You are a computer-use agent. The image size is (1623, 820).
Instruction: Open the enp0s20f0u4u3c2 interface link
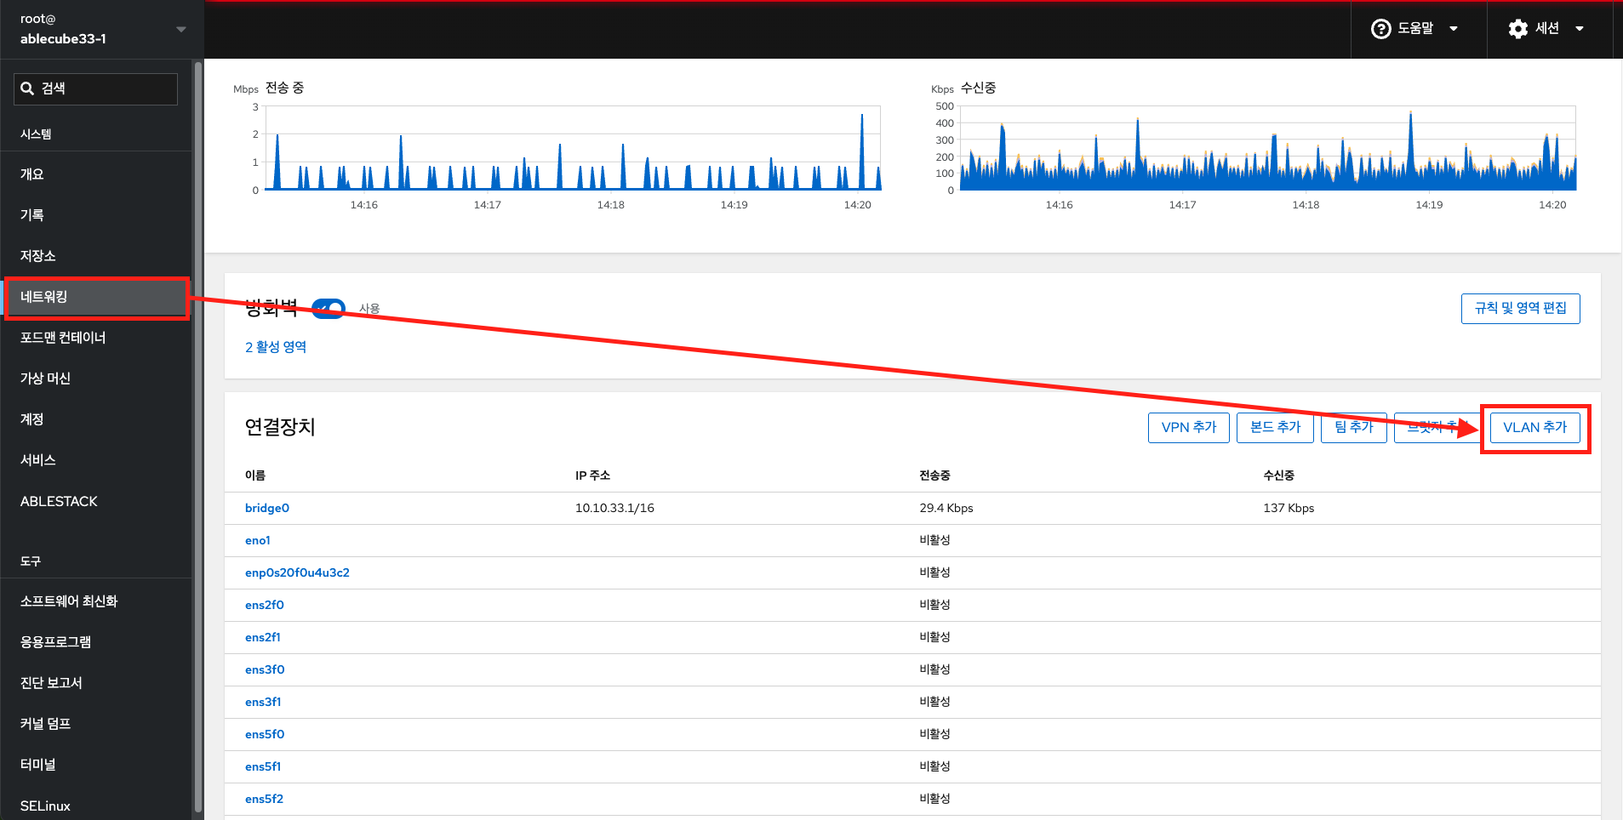click(x=297, y=572)
